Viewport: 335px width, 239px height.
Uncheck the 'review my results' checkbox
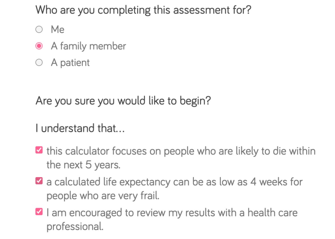(39, 212)
